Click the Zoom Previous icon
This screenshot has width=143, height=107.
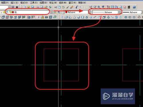click(103, 7)
